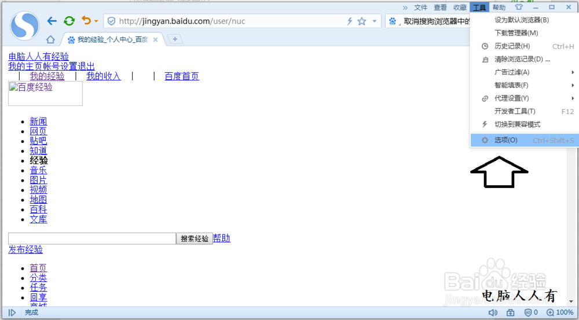Open the 视频 link
The width and height of the screenshot is (579, 320).
coord(38,190)
